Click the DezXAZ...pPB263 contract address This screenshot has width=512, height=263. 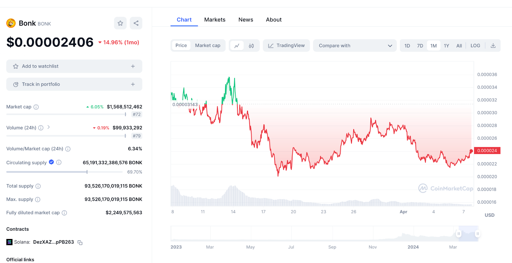53,242
